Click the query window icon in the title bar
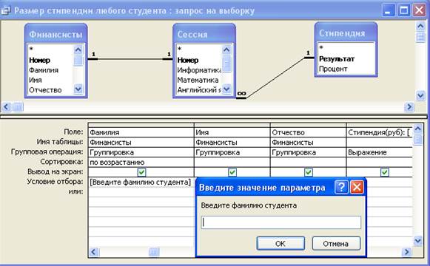430x266 pixels. (x=5, y=10)
